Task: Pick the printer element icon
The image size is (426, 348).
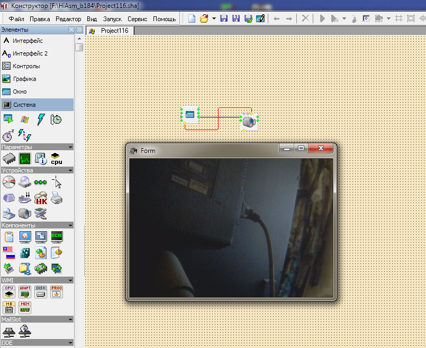Action: (56, 198)
